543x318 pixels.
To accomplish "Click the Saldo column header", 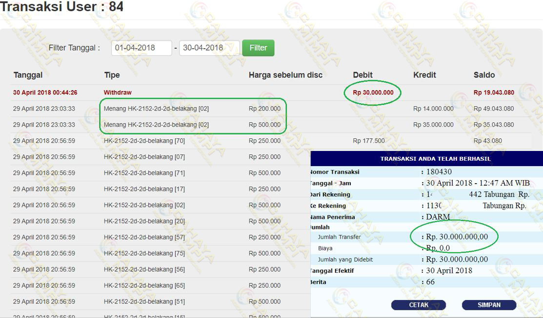I will pyautogui.click(x=484, y=75).
